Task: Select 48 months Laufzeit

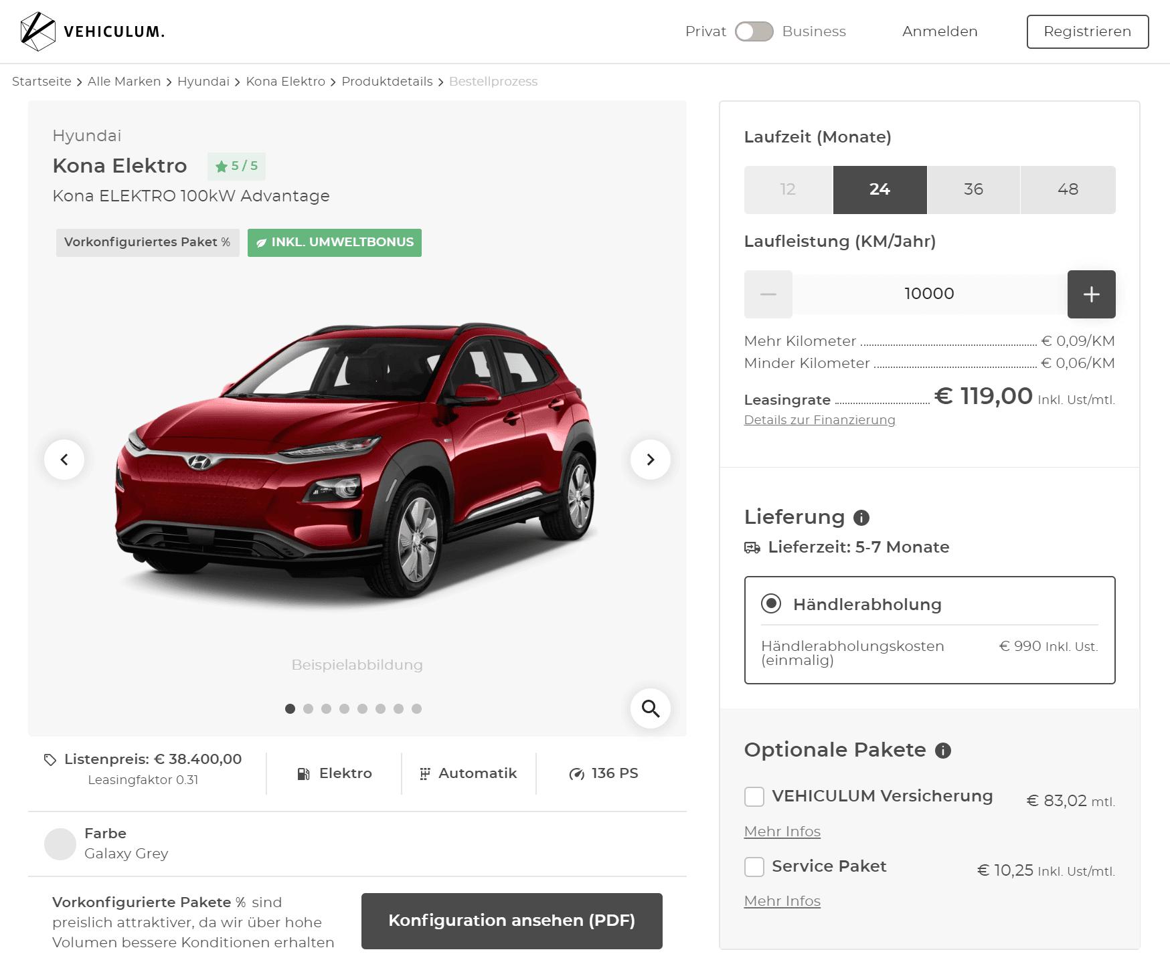Action: pyautogui.click(x=1068, y=190)
